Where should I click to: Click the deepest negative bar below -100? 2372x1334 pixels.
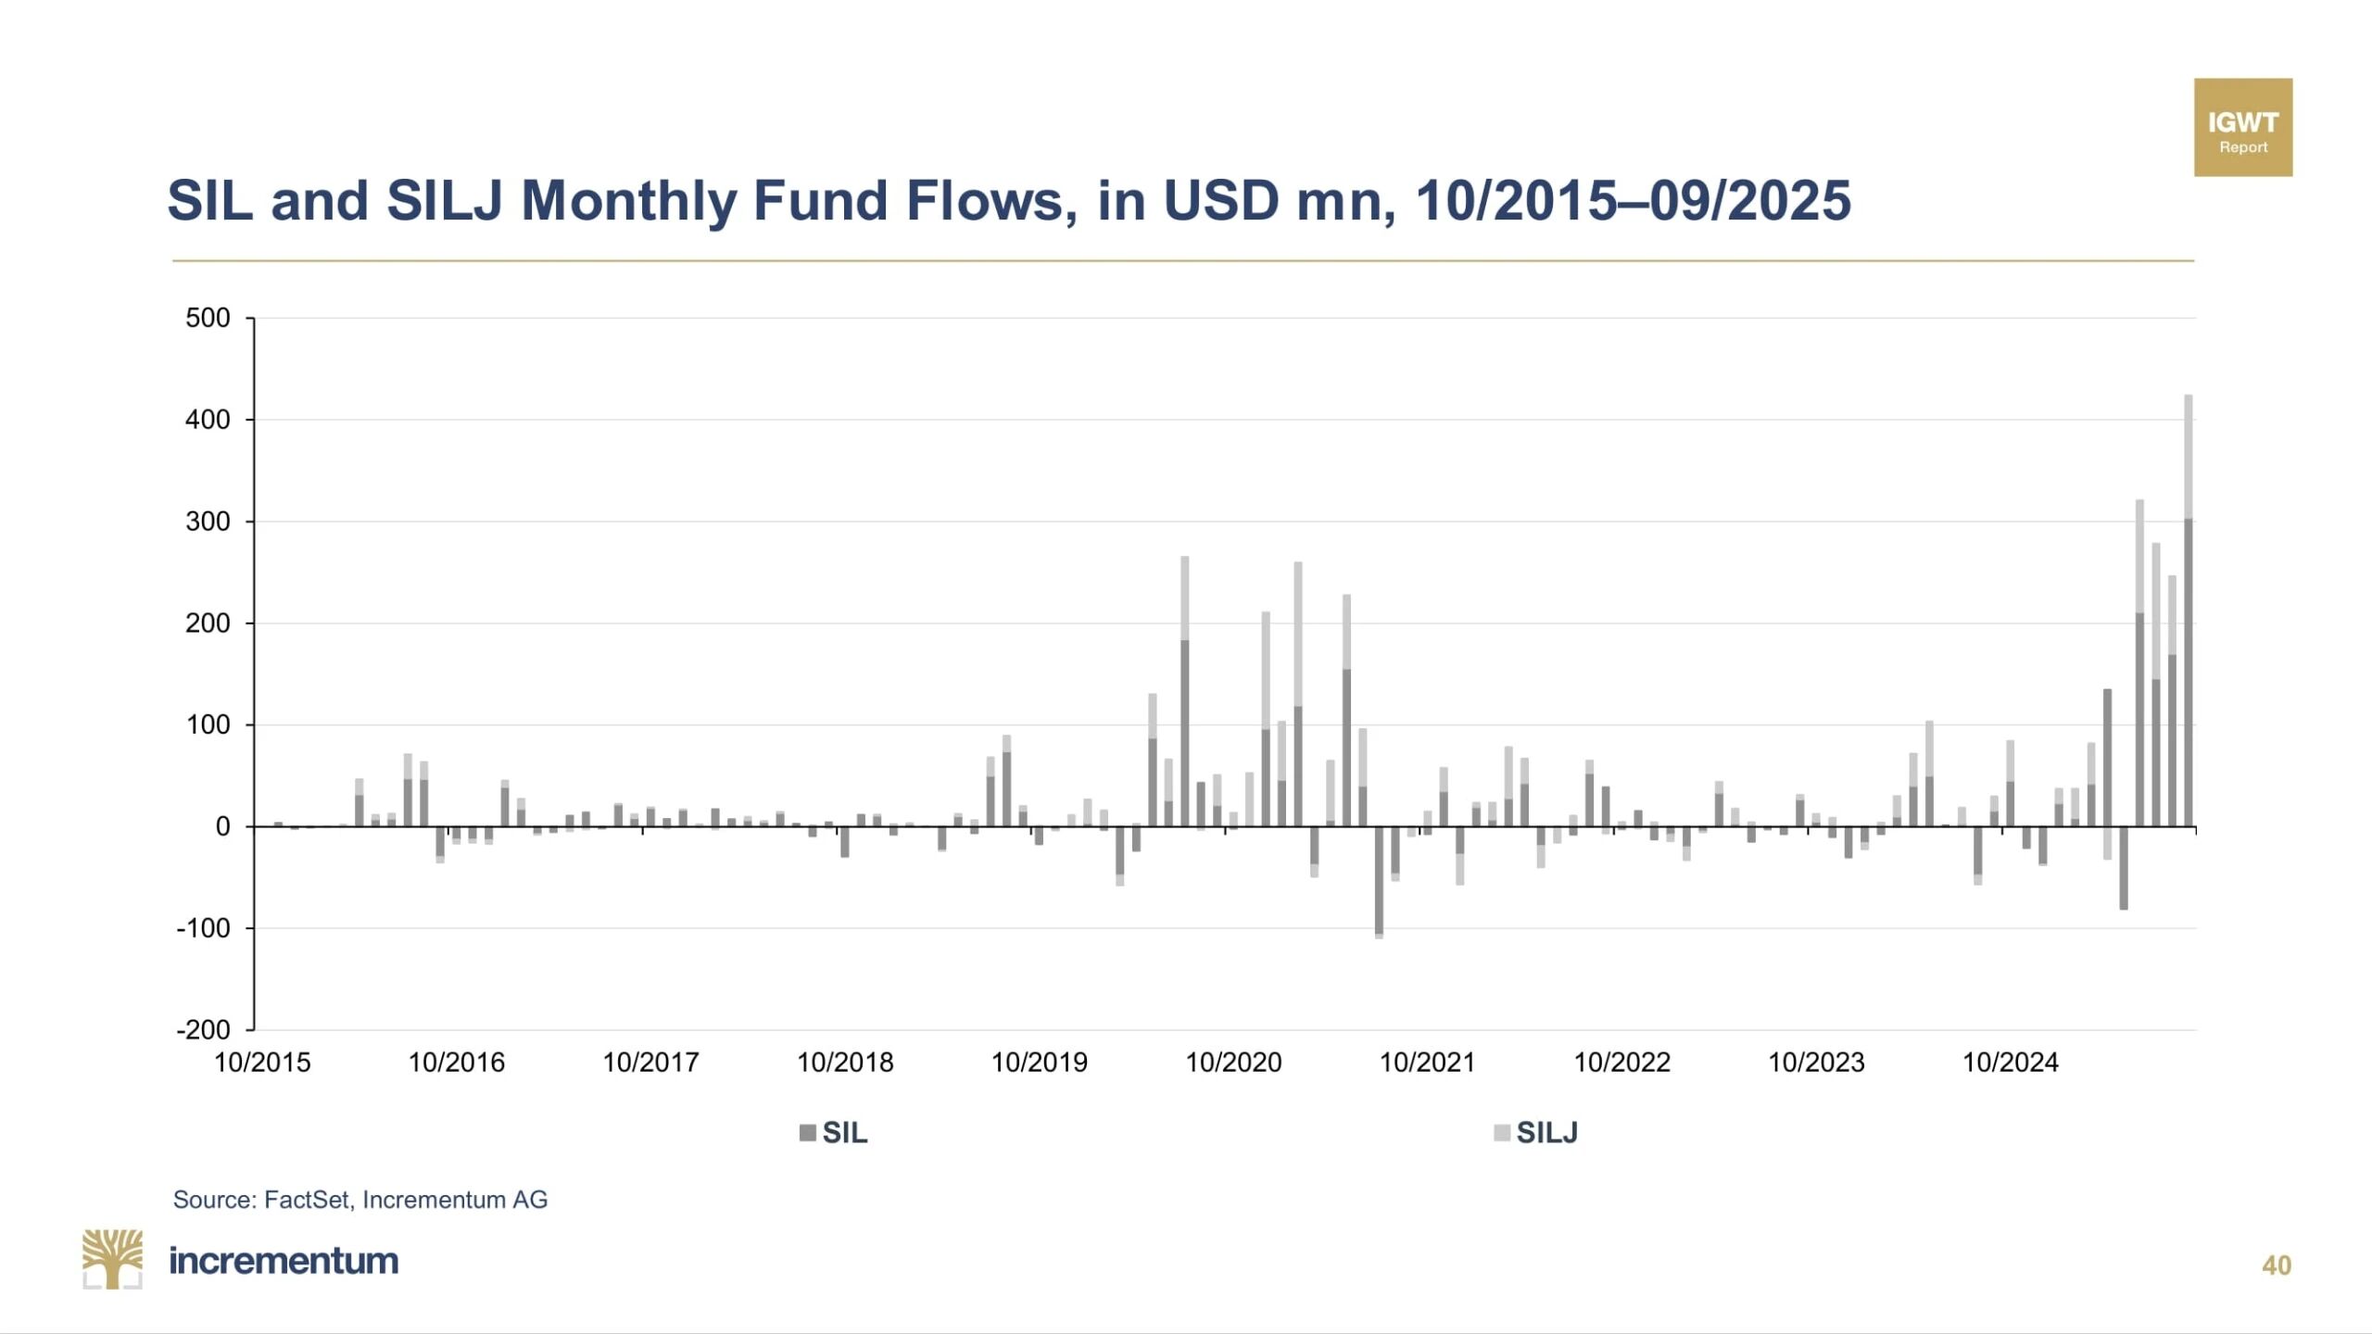pyautogui.click(x=1379, y=882)
